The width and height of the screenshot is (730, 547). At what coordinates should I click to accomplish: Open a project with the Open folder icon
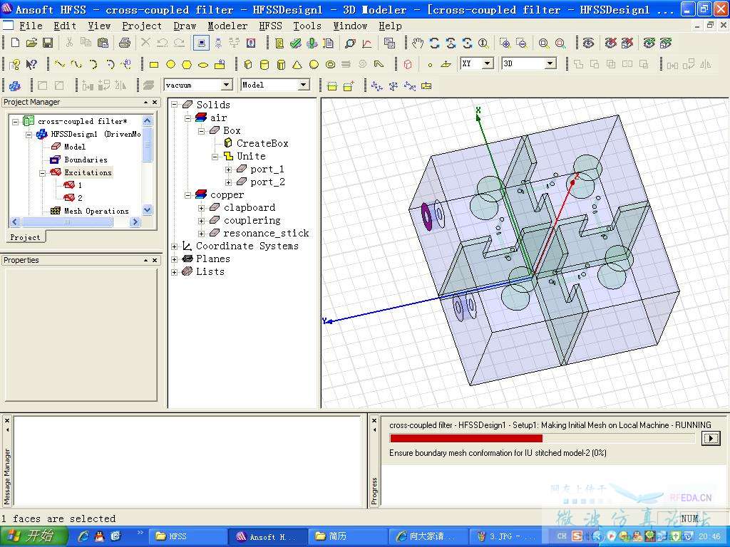31,43
